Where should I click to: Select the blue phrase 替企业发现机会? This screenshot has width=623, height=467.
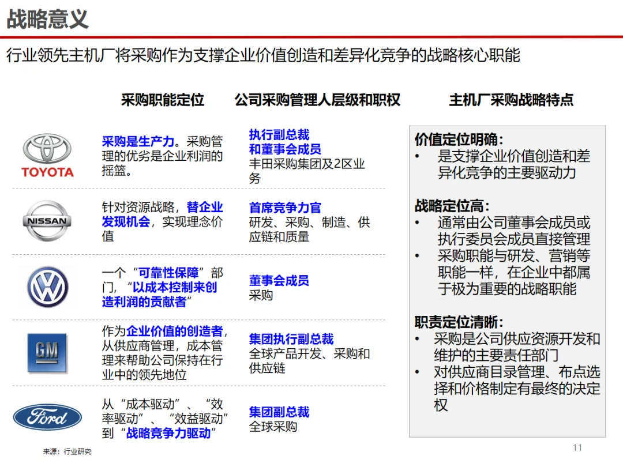click(162, 214)
